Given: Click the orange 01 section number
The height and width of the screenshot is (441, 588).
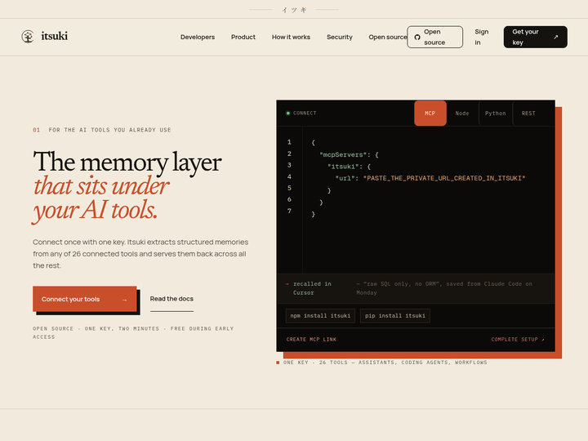Looking at the screenshot, I should [x=37, y=130].
